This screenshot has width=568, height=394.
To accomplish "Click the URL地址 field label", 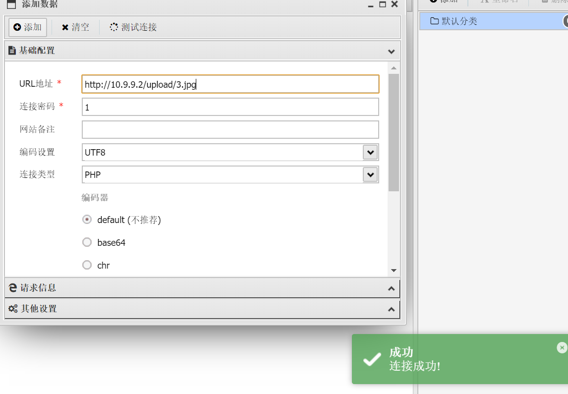I will pyautogui.click(x=36, y=84).
